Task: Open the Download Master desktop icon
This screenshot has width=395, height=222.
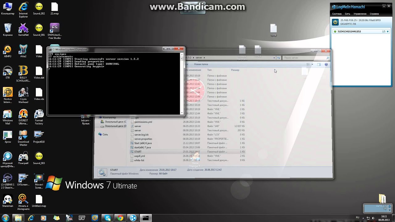Action: [23, 138]
